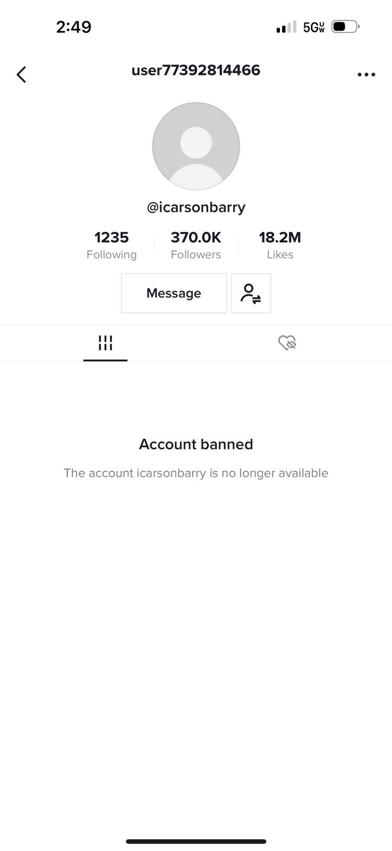
Task: Tap the Likes label text
Action: point(280,255)
